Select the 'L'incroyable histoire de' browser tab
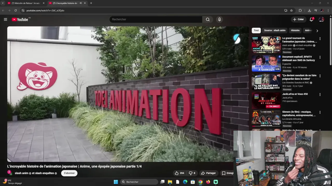Screen dimensions: 332x186 point(65,3)
